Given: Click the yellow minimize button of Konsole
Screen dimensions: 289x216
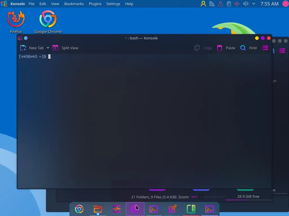Looking at the screenshot, I should [257, 38].
